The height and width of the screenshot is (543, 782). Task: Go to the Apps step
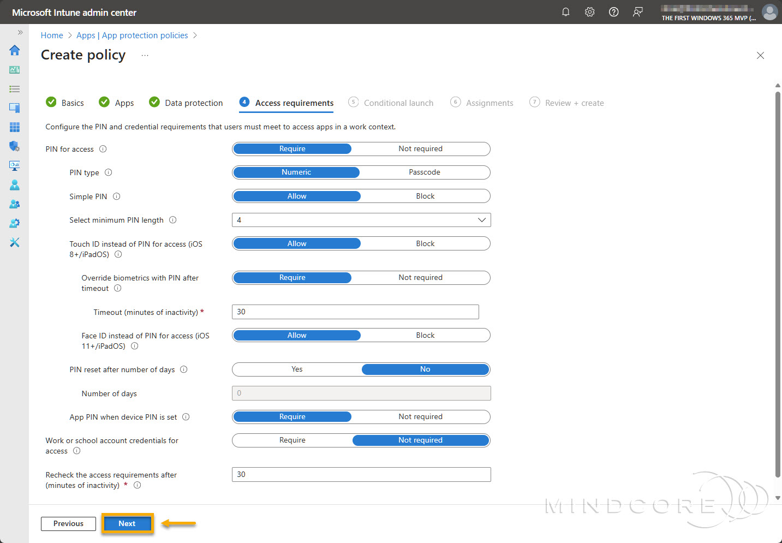click(x=116, y=103)
